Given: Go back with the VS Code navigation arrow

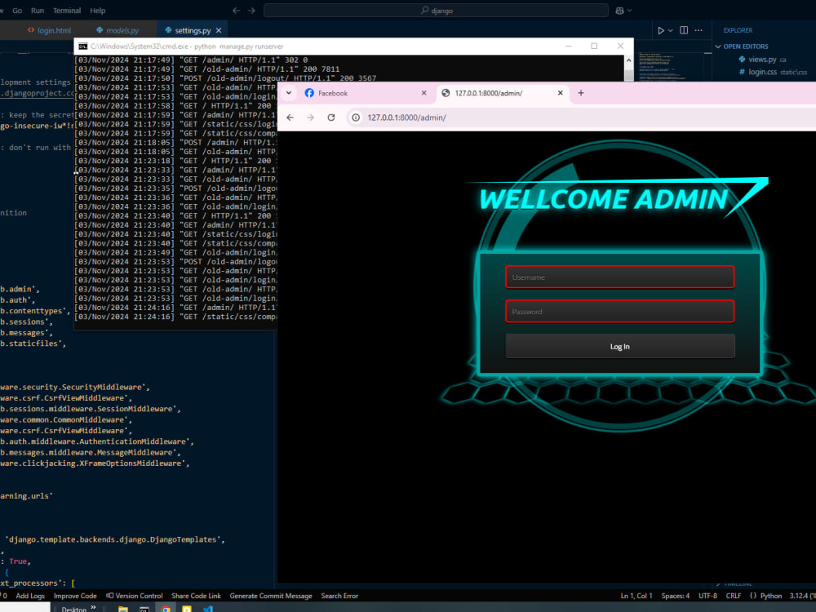Looking at the screenshot, I should tap(237, 11).
